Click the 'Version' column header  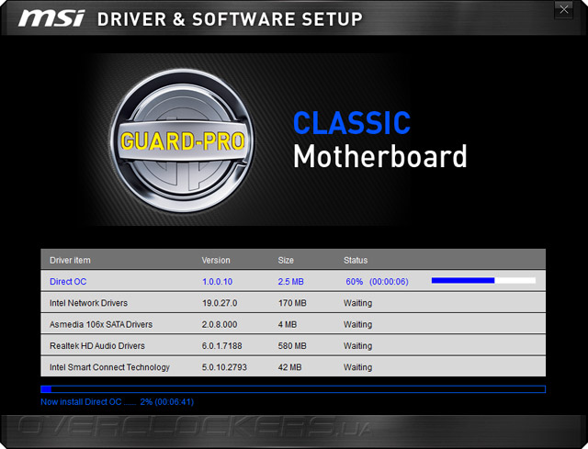(x=216, y=260)
